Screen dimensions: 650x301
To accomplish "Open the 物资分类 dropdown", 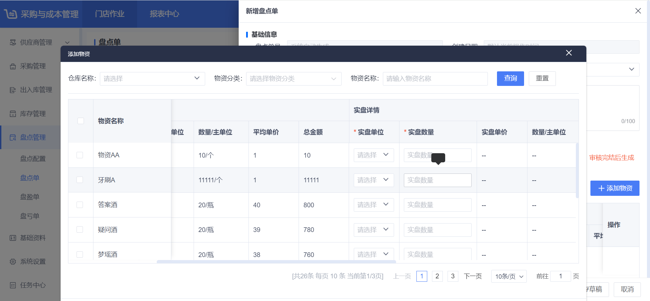I will [x=294, y=78].
